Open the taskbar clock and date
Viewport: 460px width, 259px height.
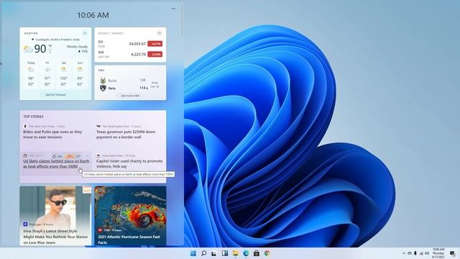[438, 253]
